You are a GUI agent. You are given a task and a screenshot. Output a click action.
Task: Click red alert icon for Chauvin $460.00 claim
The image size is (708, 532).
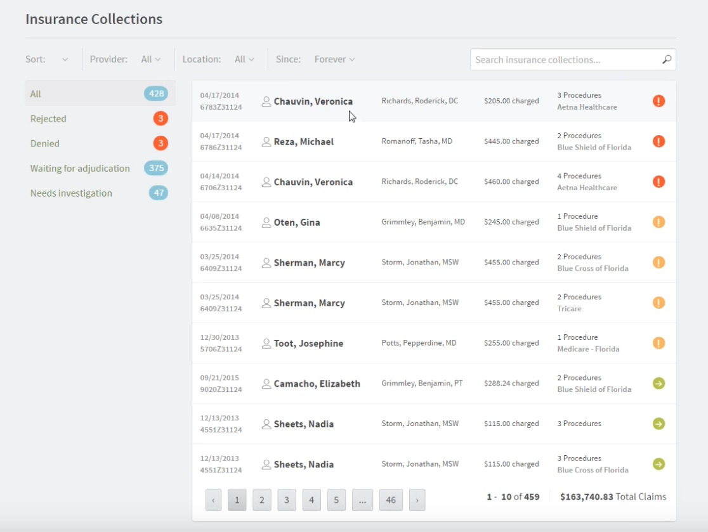pyautogui.click(x=659, y=181)
